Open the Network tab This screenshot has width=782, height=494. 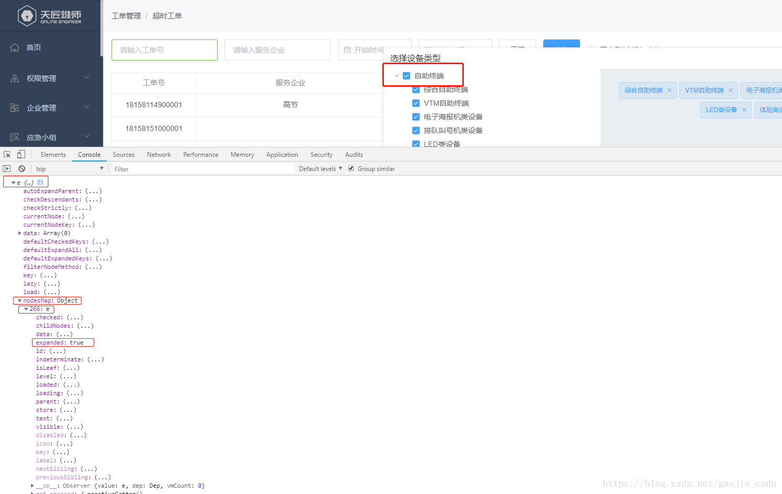point(159,155)
